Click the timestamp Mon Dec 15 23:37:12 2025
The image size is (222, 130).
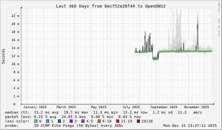click(190, 126)
